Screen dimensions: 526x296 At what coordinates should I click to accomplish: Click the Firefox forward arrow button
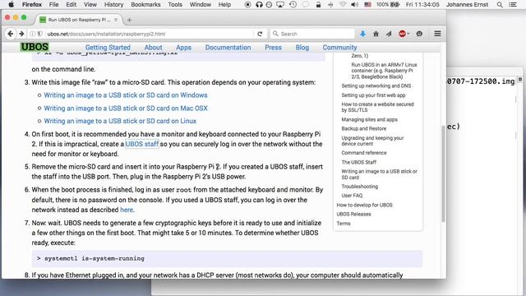pyautogui.click(x=21, y=34)
